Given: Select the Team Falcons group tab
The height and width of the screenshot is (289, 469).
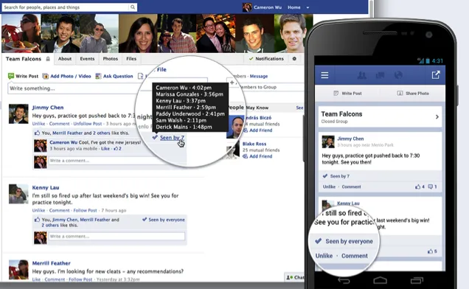Looking at the screenshot, I should coord(24,59).
